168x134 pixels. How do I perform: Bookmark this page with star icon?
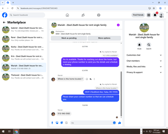pos(154,8)
